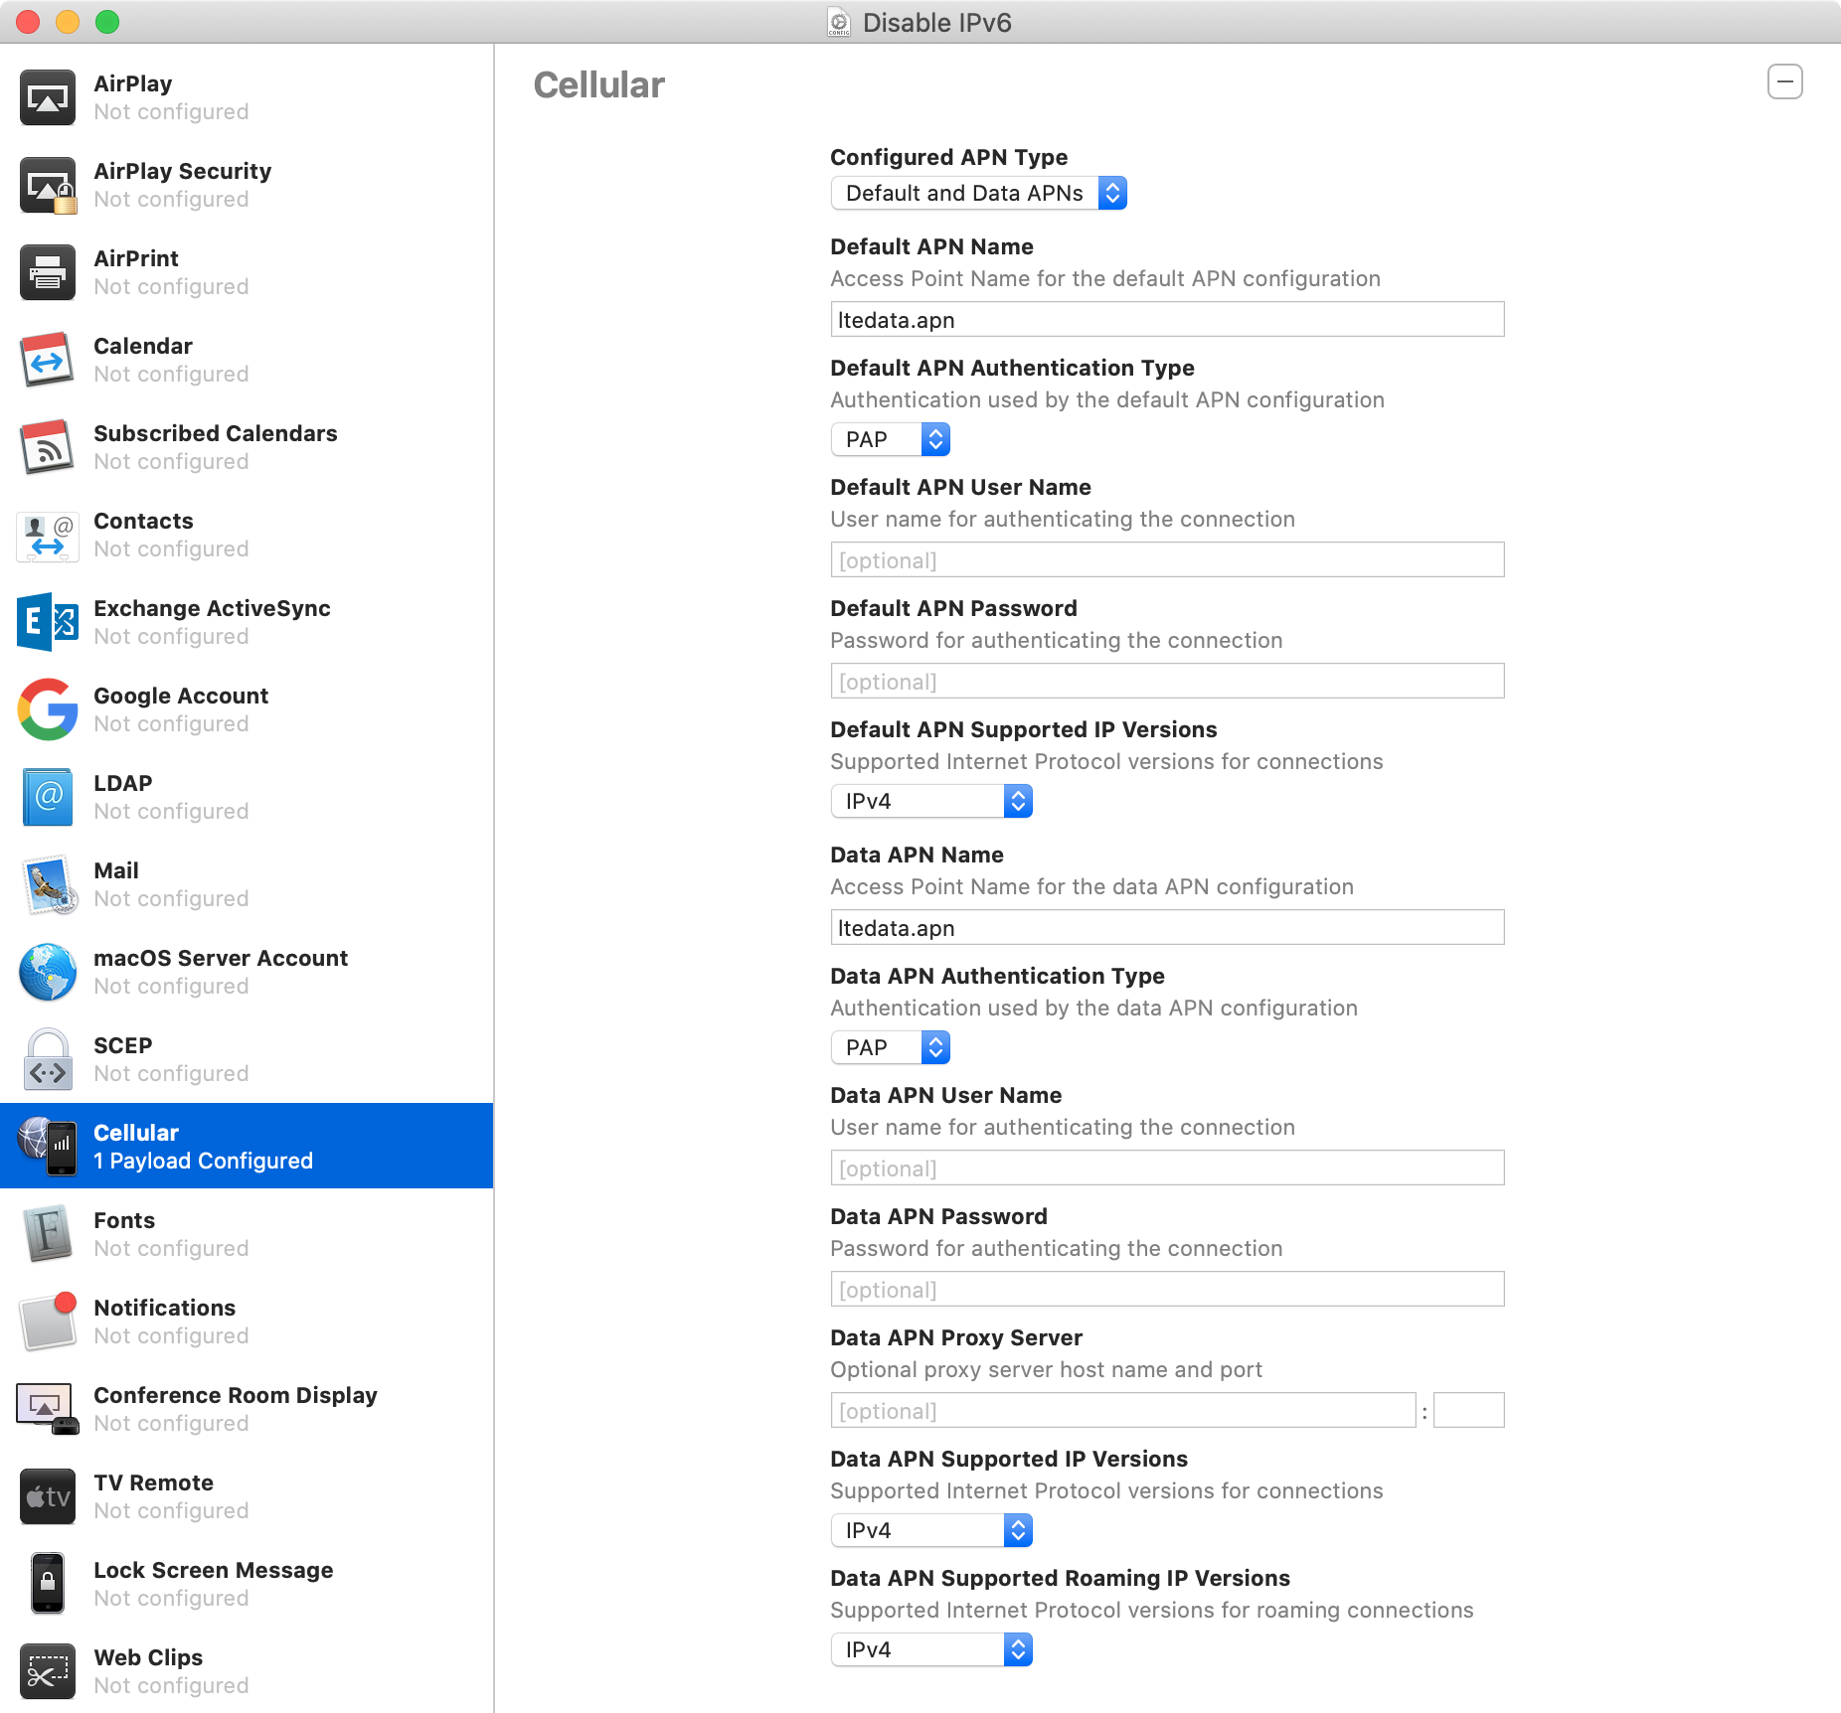Choose Notifications in the payload list
This screenshot has width=1841, height=1713.
[247, 1322]
